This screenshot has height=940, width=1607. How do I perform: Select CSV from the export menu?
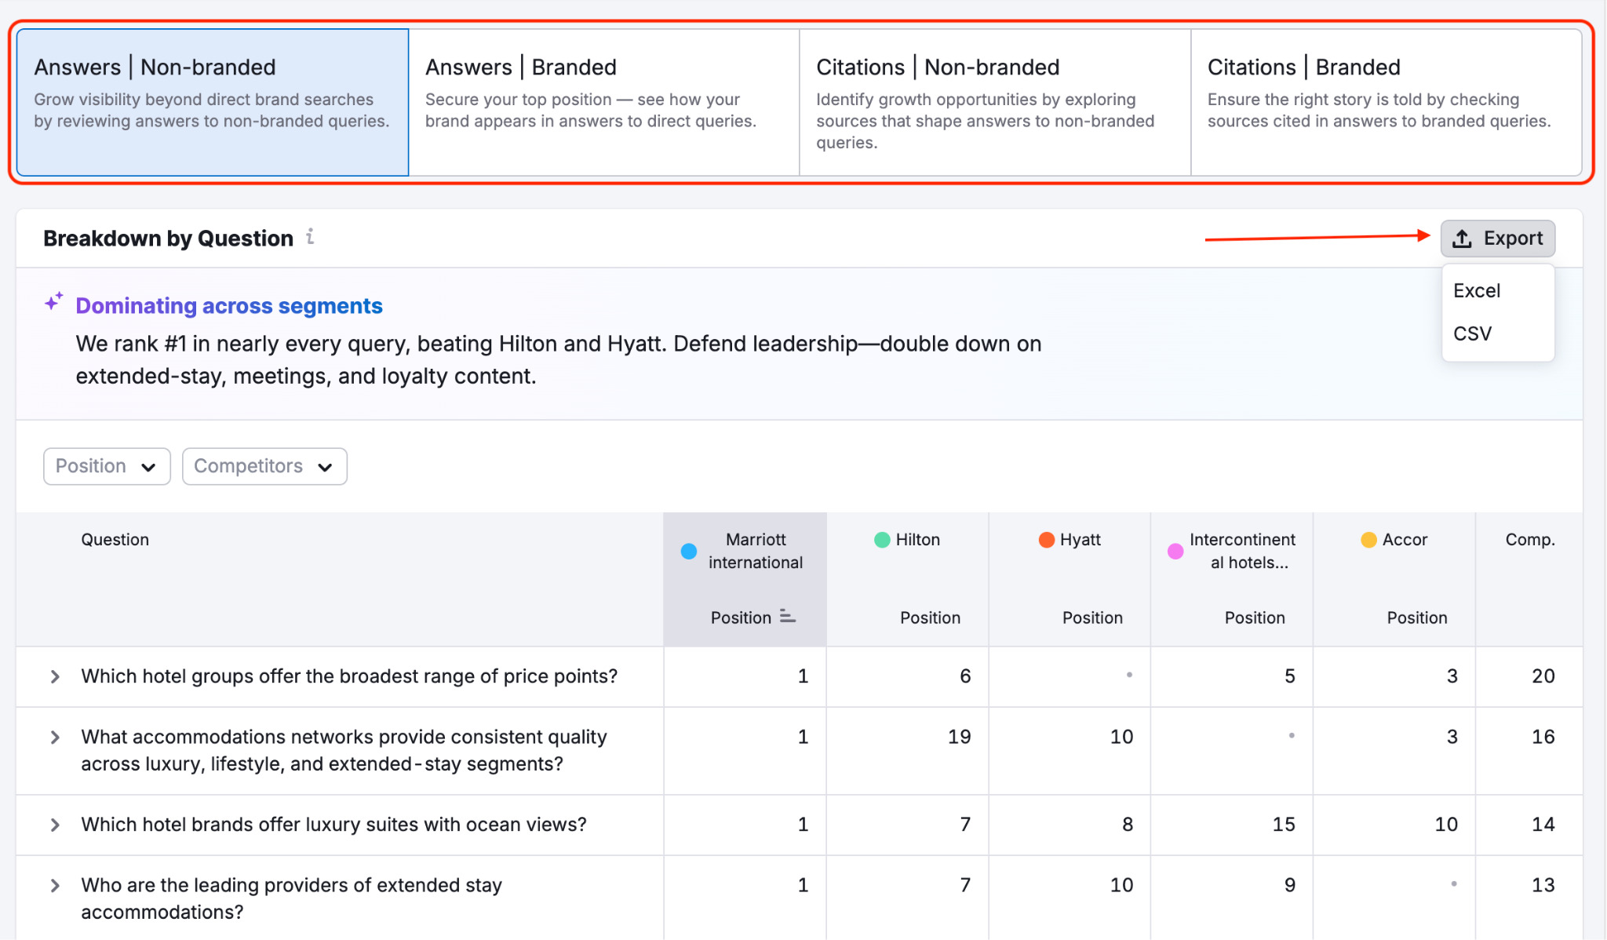point(1474,333)
